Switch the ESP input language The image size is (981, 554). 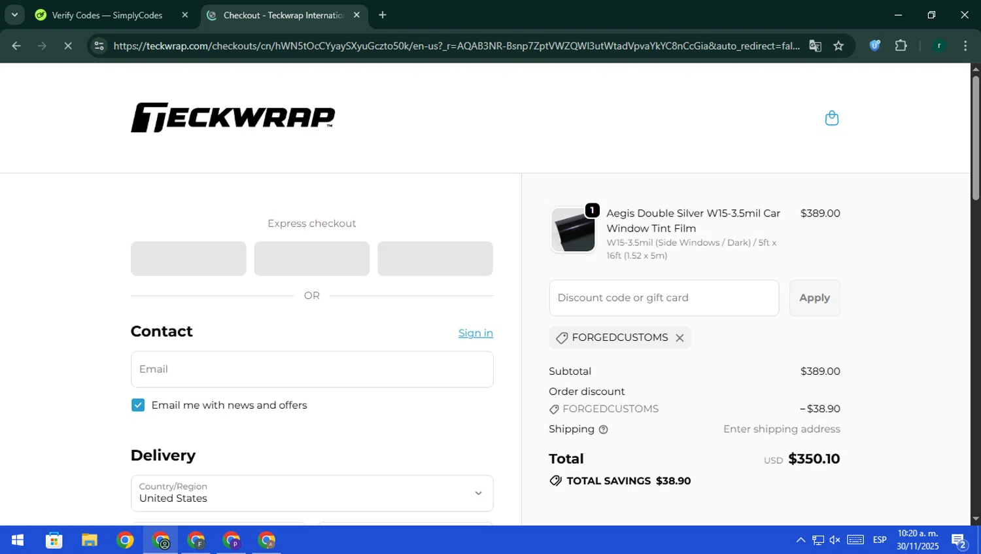tap(880, 540)
